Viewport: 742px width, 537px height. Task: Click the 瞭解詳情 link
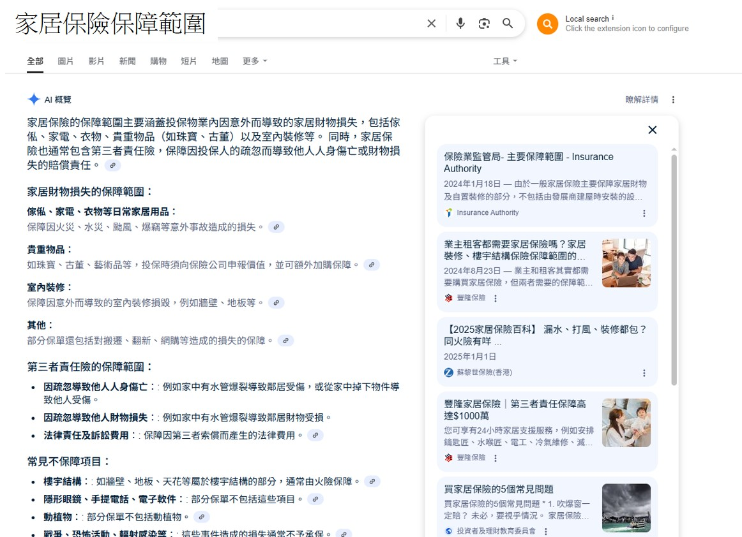(x=641, y=99)
